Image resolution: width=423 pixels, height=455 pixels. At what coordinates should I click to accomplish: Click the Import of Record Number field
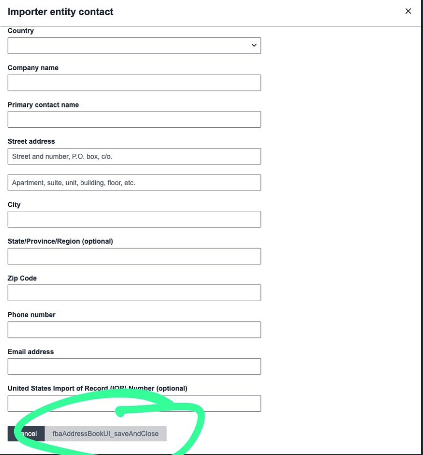coord(134,404)
